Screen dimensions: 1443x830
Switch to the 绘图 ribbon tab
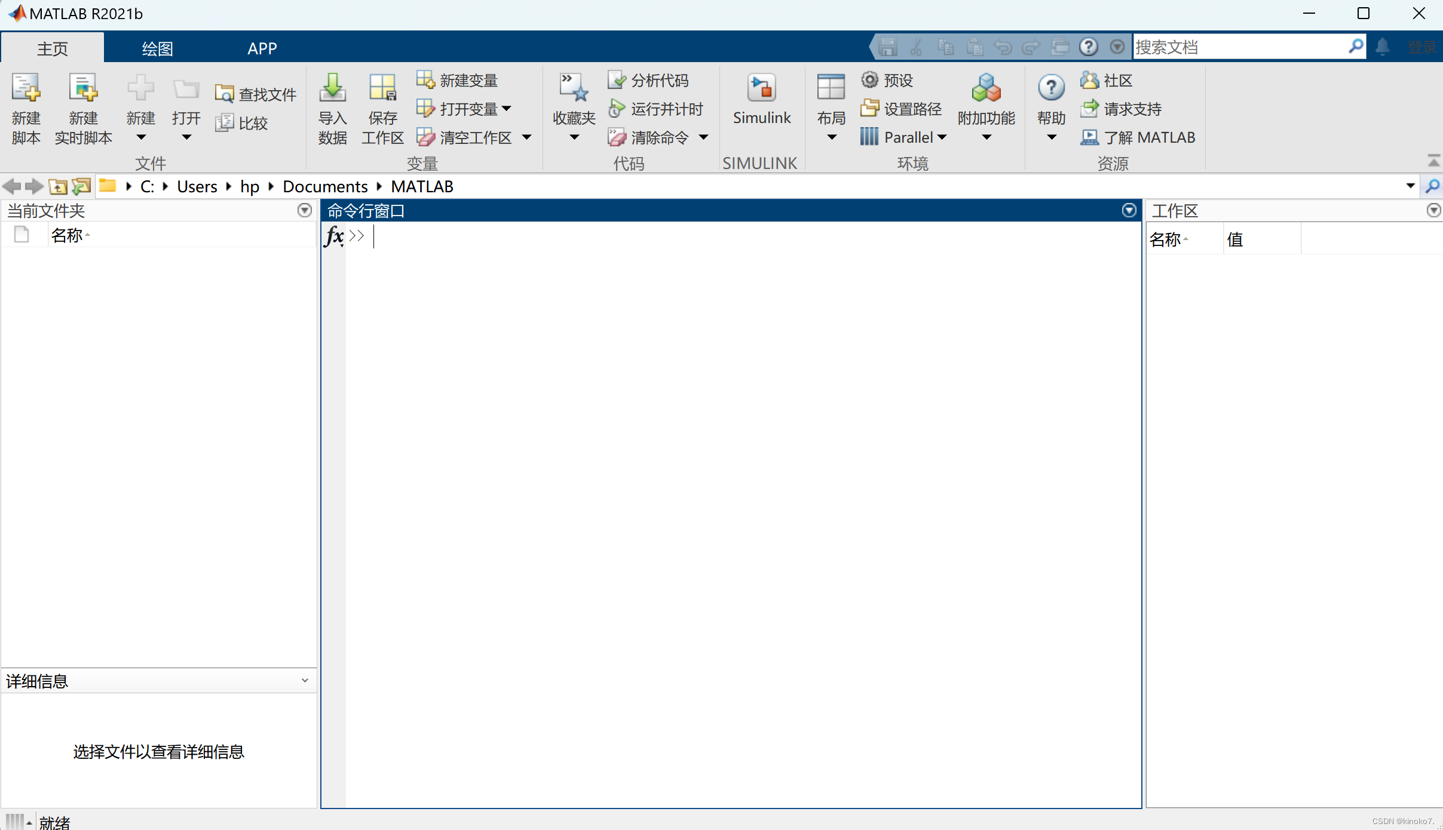pyautogui.click(x=157, y=48)
